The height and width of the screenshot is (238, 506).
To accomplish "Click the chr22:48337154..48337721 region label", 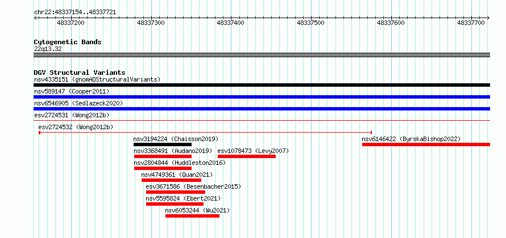I will point(75,12).
